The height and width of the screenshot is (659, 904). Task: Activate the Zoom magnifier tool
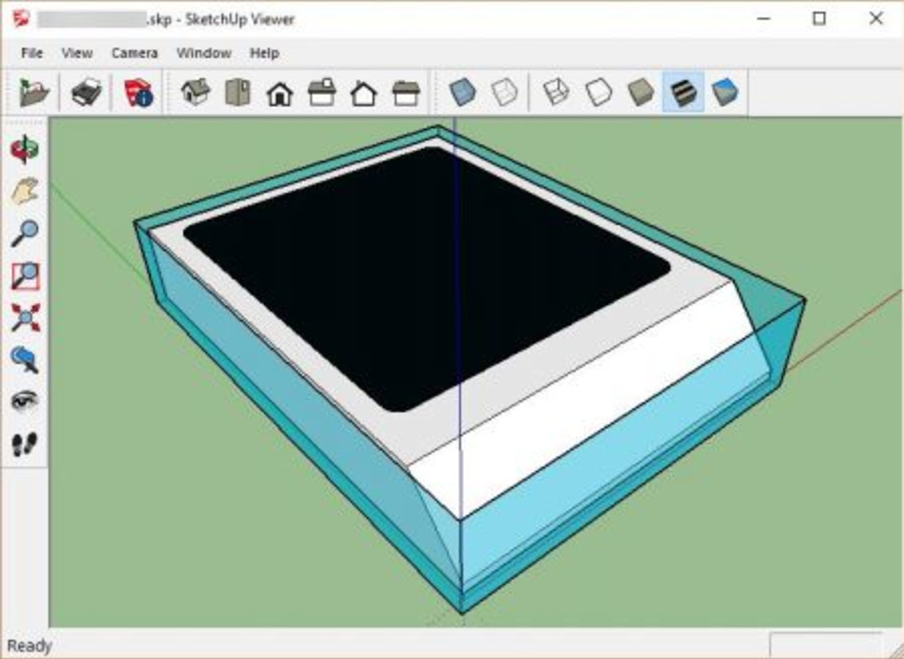pyautogui.click(x=25, y=233)
